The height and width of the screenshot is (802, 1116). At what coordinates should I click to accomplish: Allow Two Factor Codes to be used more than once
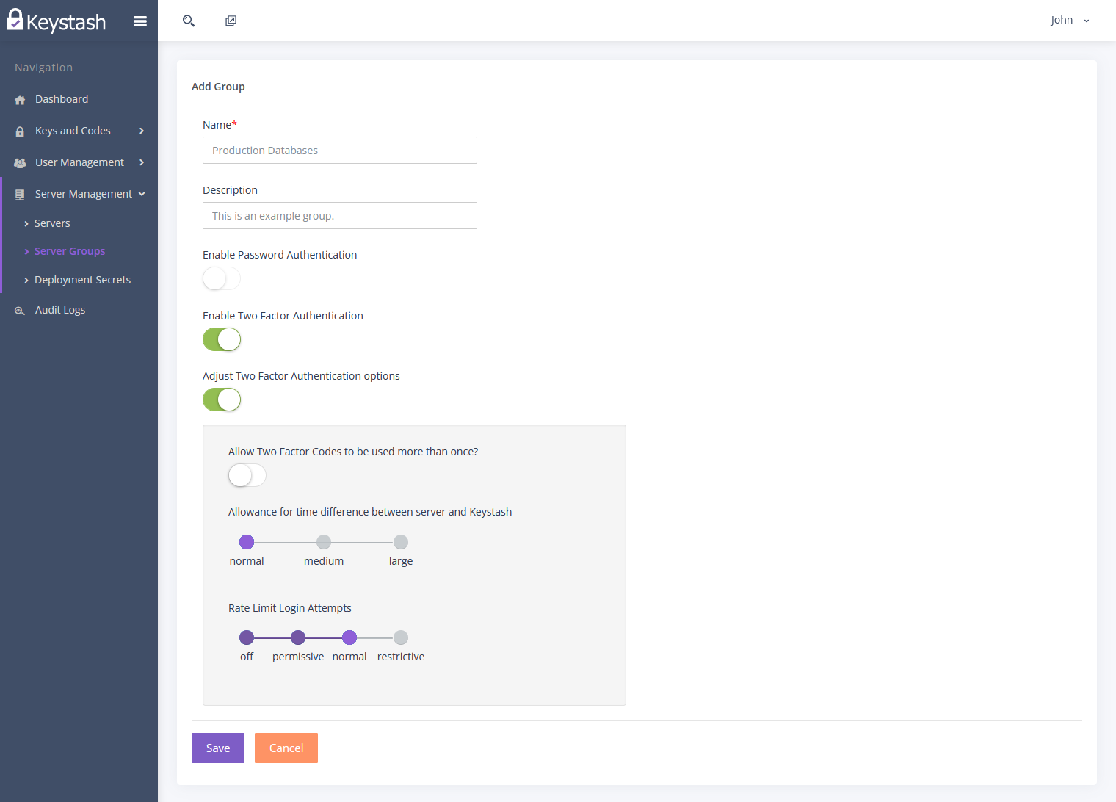(247, 475)
